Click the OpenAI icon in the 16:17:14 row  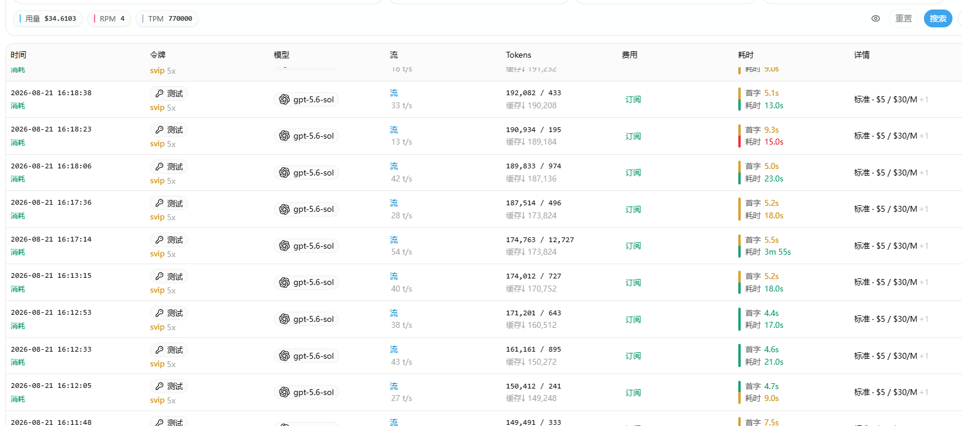click(284, 246)
